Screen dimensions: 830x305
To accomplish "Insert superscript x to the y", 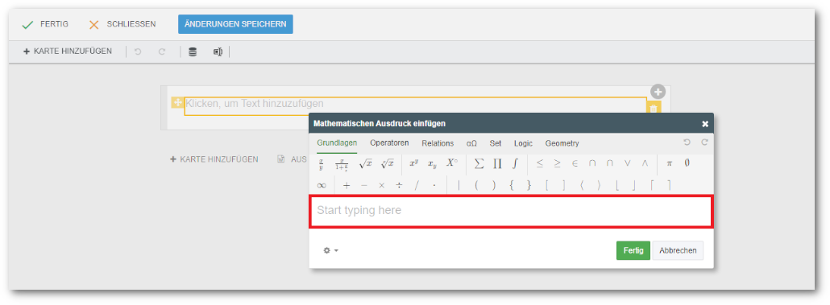I will click(414, 163).
